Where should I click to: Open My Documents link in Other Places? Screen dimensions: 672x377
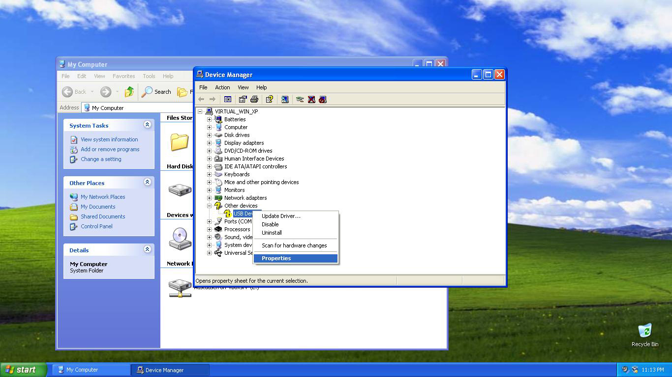[x=98, y=207]
